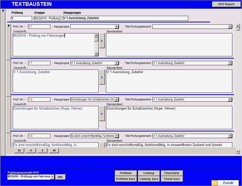The width and height of the screenshot is (242, 186).
Task: Click Prüf.-Nr. field containing 0 T
Action: tap(39, 26)
